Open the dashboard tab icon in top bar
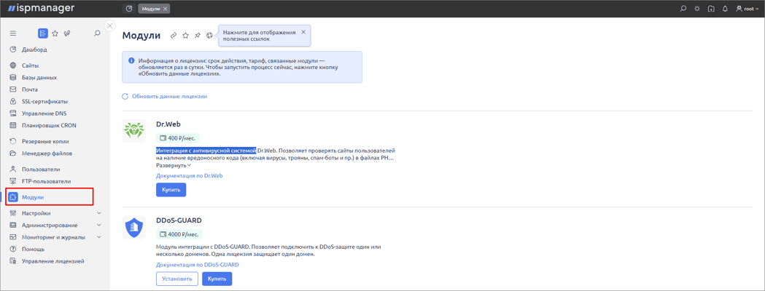Image resolution: width=765 pixels, height=291 pixels. pos(129,9)
